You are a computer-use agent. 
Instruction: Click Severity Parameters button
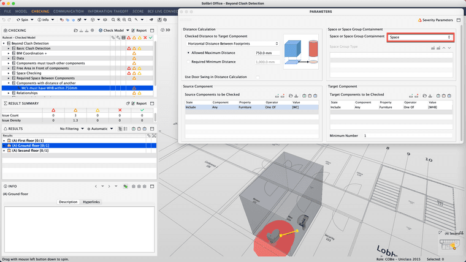click(435, 20)
